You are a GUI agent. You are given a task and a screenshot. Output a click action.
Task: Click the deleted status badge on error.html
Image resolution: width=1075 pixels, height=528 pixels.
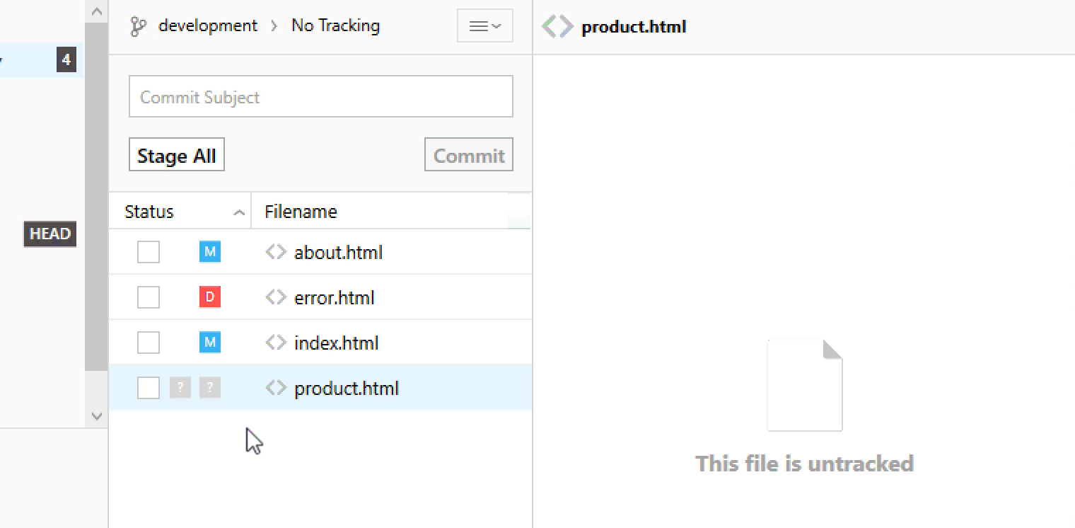point(210,297)
